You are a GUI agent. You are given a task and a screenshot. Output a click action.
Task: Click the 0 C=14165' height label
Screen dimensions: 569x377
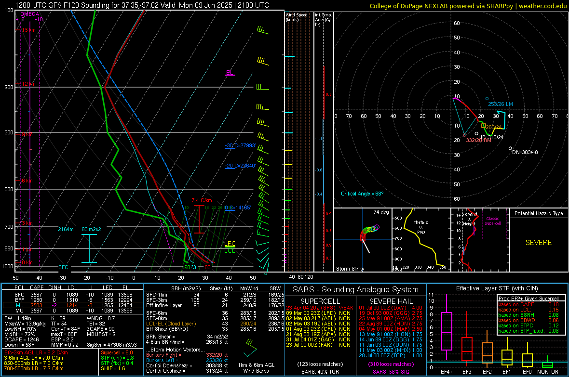tap(238, 208)
